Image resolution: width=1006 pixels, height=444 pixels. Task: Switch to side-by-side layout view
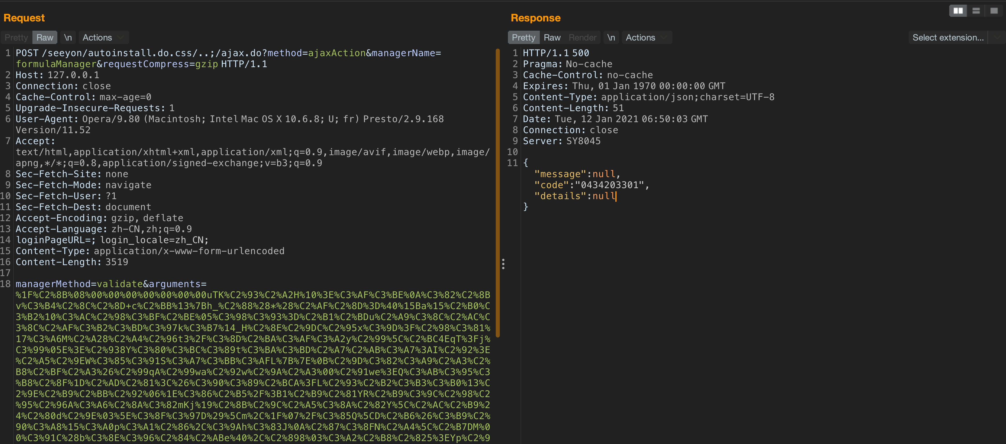pyautogui.click(x=958, y=11)
